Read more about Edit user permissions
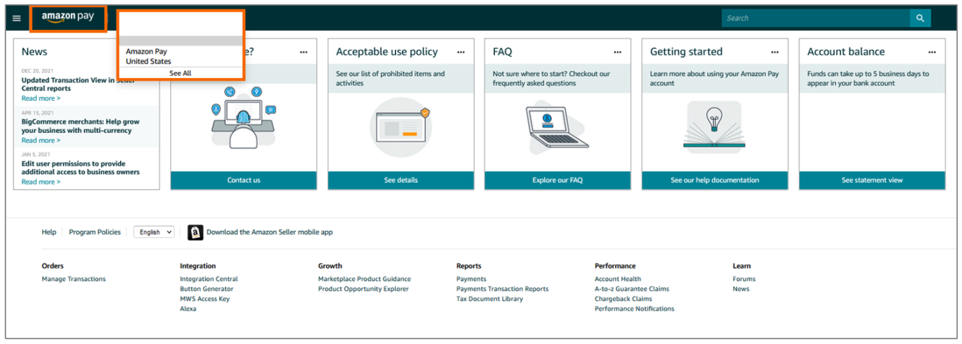Viewport: 962px width, 344px height. pos(41,182)
